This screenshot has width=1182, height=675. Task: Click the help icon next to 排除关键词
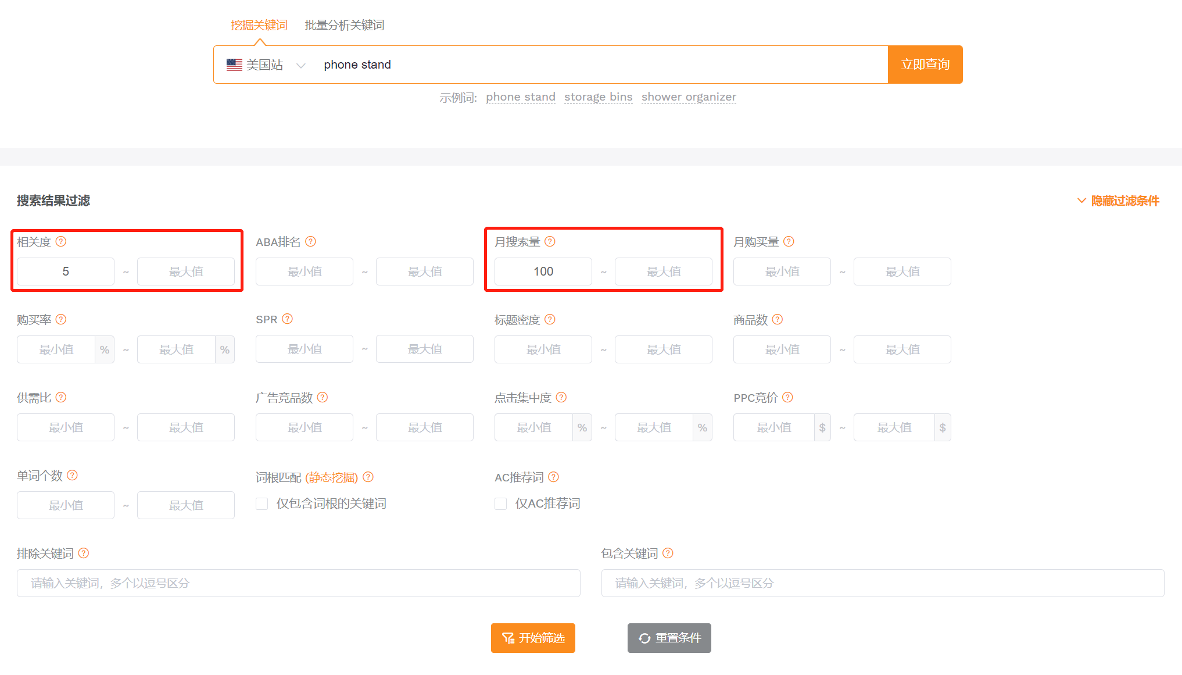tap(85, 553)
